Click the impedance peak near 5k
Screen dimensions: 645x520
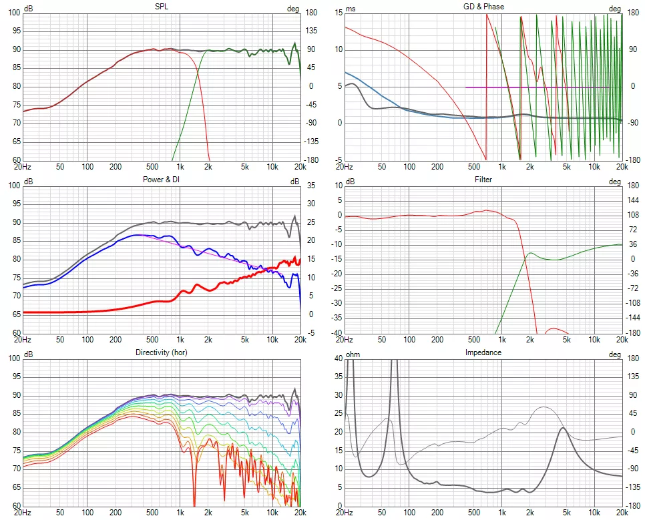pos(564,429)
